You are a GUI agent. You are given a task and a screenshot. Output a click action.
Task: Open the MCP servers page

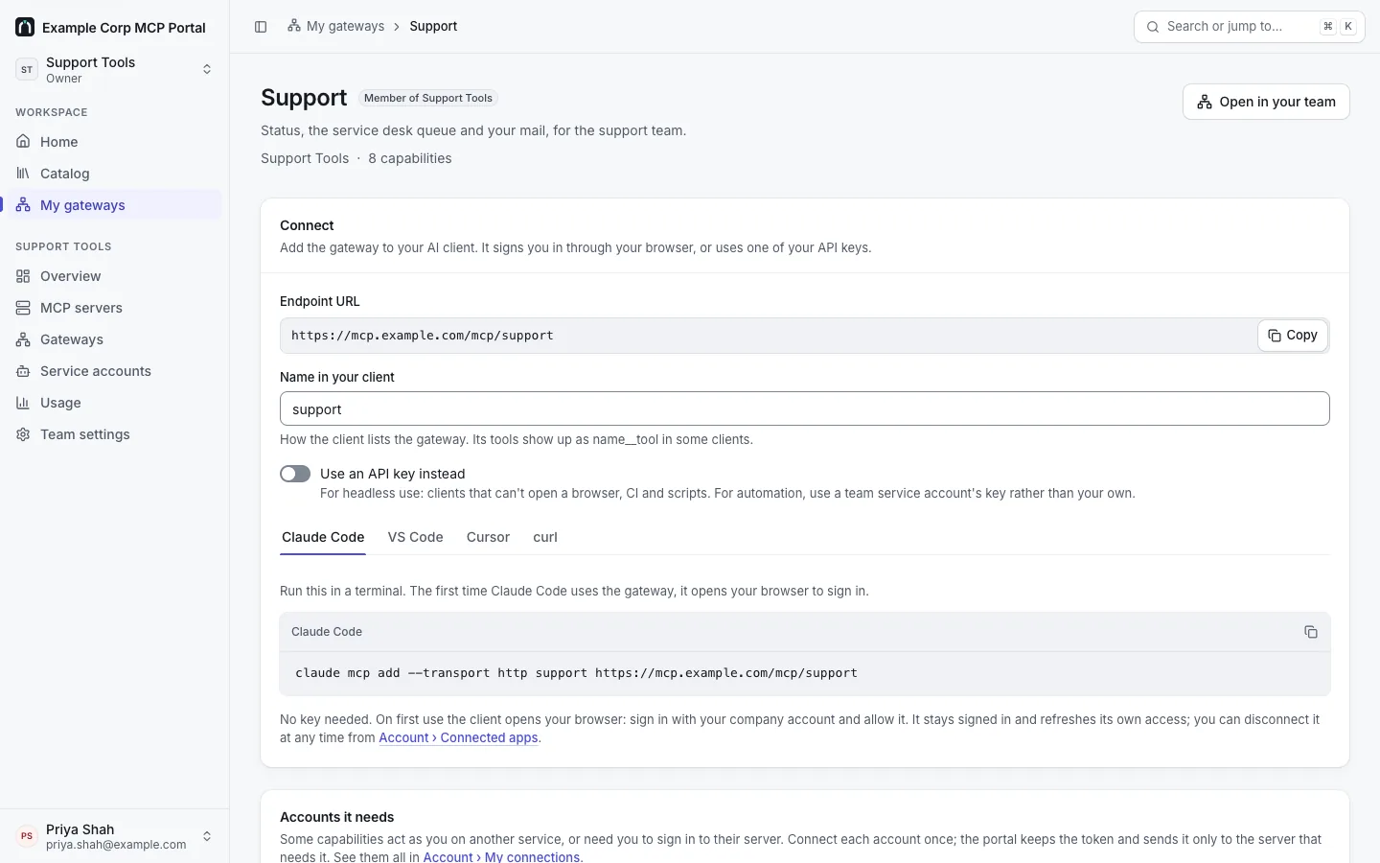[x=115, y=308]
